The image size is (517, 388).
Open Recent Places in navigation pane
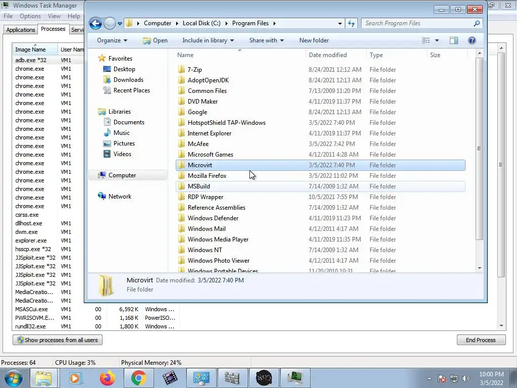pos(132,90)
